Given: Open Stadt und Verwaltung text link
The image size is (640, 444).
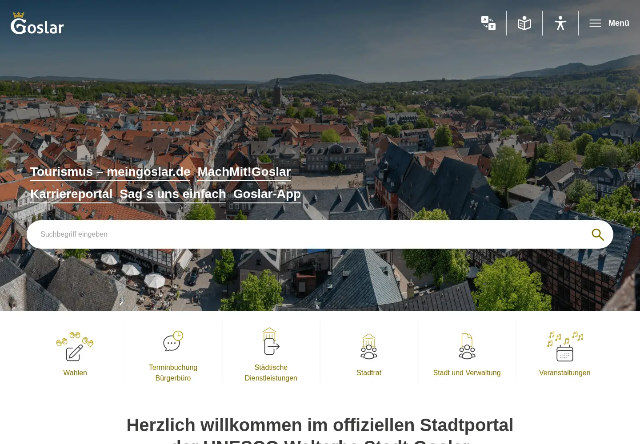Looking at the screenshot, I should (467, 373).
